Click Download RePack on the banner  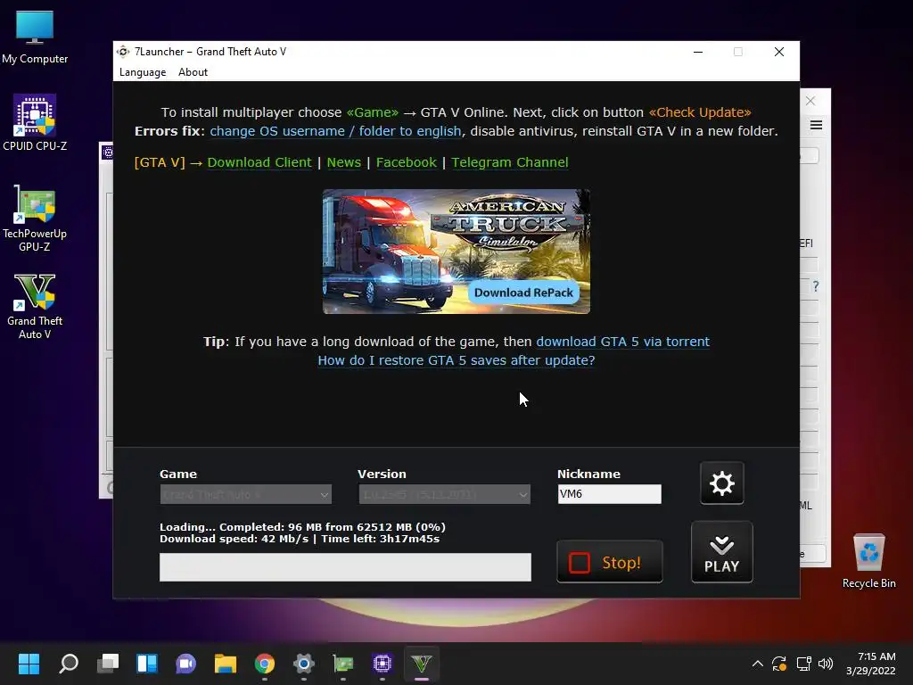click(523, 293)
